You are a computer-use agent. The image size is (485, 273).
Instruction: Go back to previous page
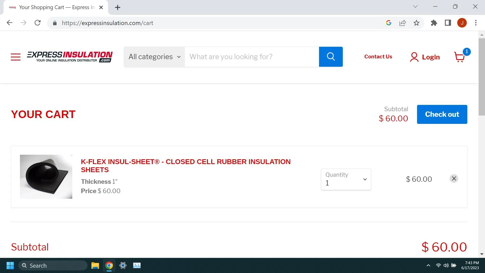click(10, 23)
